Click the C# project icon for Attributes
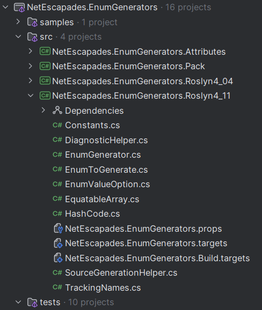The height and width of the screenshot is (310, 262). click(45, 51)
